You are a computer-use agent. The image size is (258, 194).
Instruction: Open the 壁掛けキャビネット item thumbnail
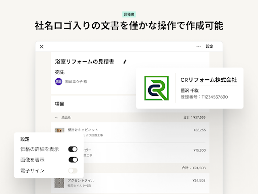coord(59,130)
